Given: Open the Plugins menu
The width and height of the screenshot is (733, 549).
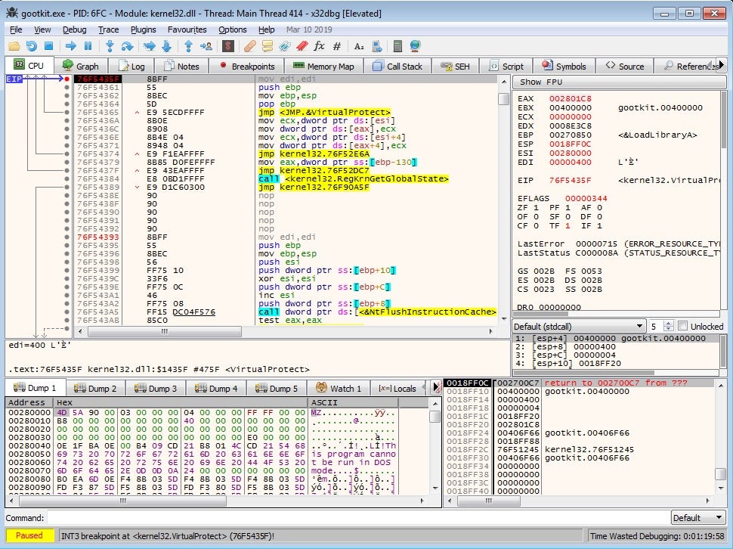Looking at the screenshot, I should point(144,29).
